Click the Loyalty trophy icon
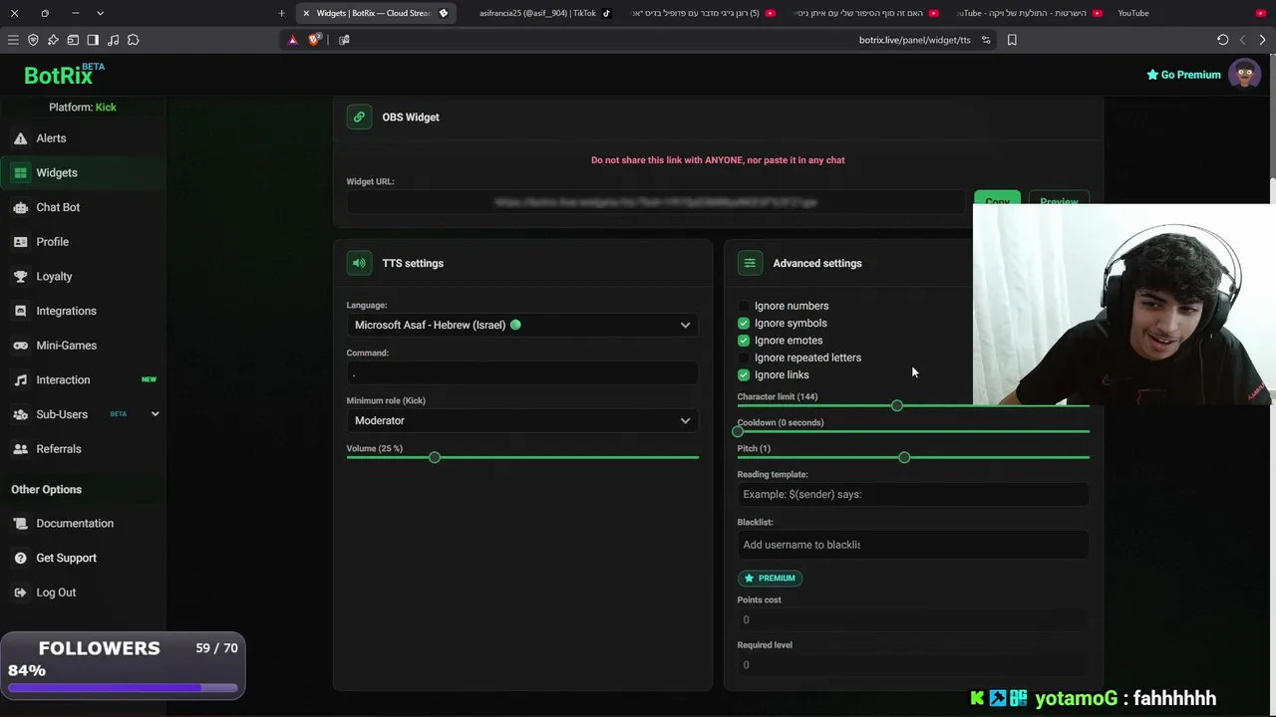The width and height of the screenshot is (1276, 717). coord(20,276)
